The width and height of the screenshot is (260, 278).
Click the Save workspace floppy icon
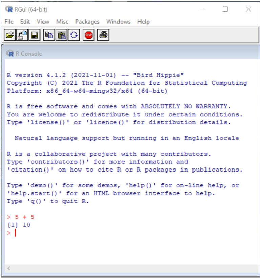35,35
